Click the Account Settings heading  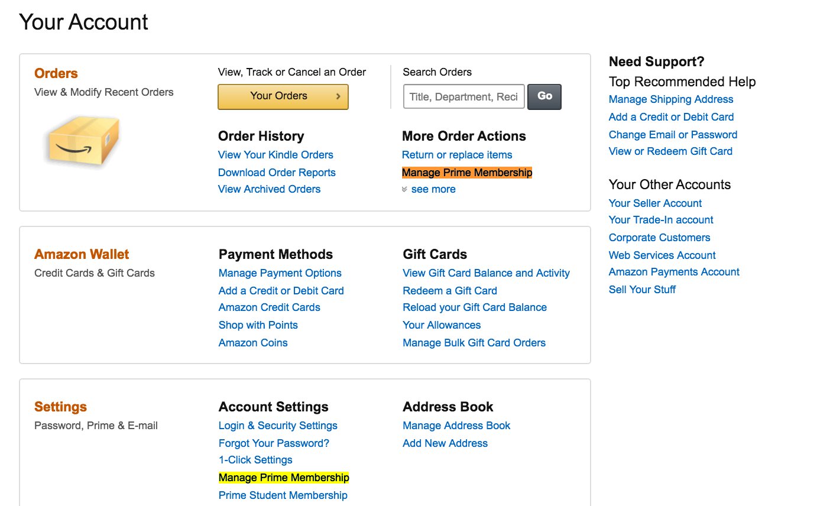coord(274,407)
